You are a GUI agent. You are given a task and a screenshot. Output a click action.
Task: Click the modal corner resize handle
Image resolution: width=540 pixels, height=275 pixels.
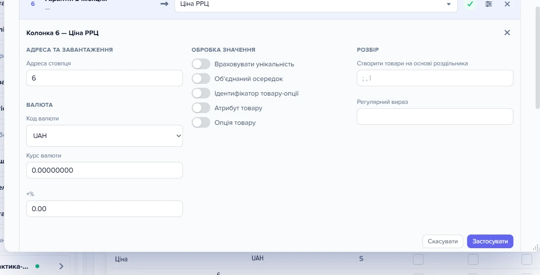coord(536,247)
